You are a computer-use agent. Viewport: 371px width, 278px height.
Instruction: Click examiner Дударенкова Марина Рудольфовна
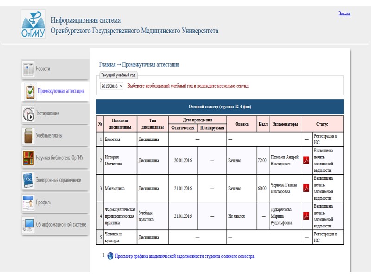coord(285,216)
